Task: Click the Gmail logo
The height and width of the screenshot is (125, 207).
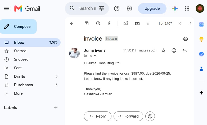Action: point(27,8)
